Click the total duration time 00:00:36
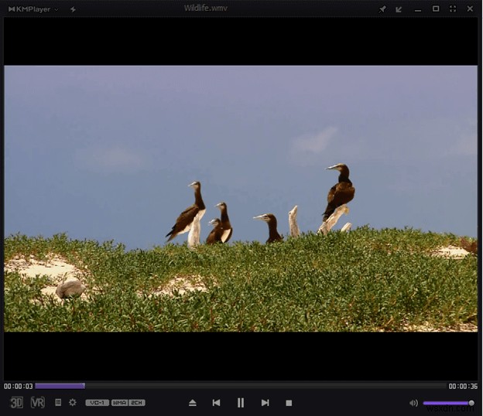The height and width of the screenshot is (416, 483). [x=463, y=386]
